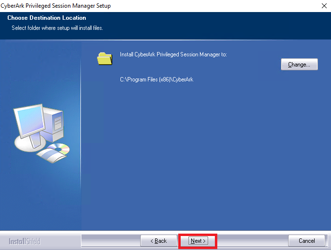
Task: Select the path C:\Program Files (x86)\CyberArk
Action: point(157,79)
